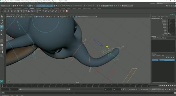Click the MEL command line field

(x=40, y=93)
